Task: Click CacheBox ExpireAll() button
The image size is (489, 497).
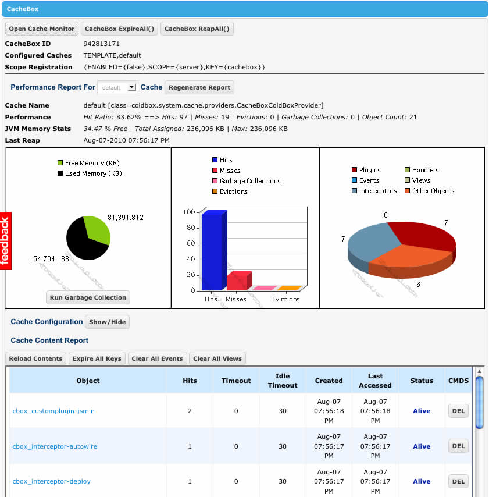Action: 119,29
